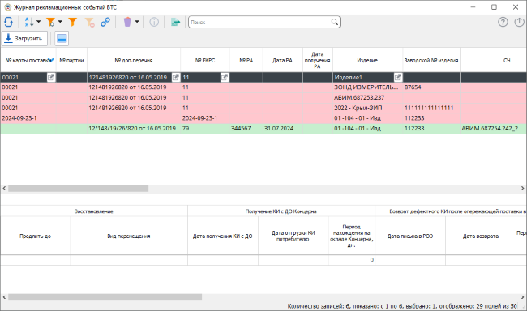The width and height of the screenshot is (527, 311).
Task: Click the filter settings funnel with gear
Action: [x=51, y=22]
